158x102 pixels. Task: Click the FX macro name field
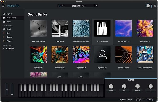tap(151, 90)
